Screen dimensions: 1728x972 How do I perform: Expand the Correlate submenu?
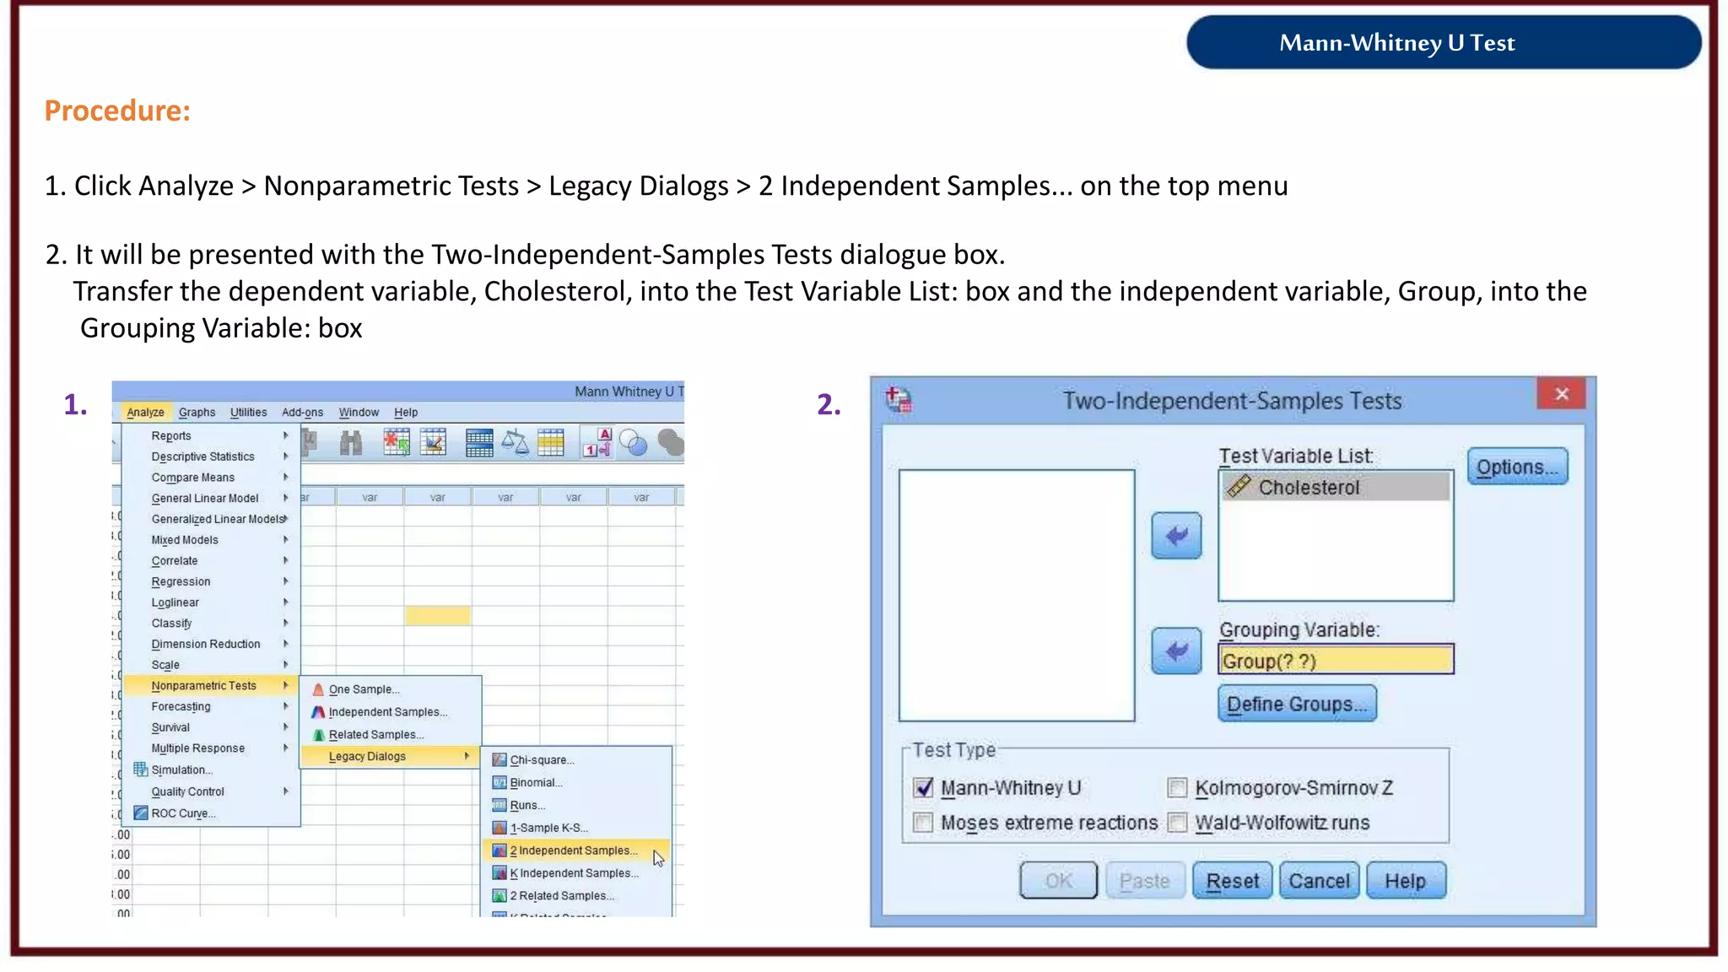pyautogui.click(x=211, y=561)
